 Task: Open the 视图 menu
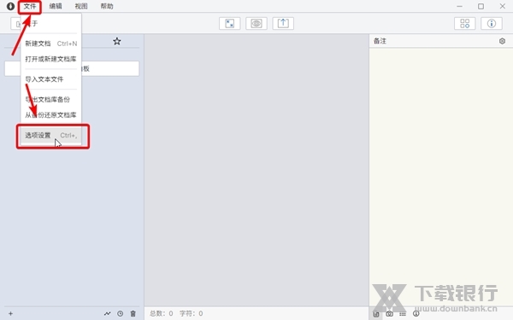81,6
